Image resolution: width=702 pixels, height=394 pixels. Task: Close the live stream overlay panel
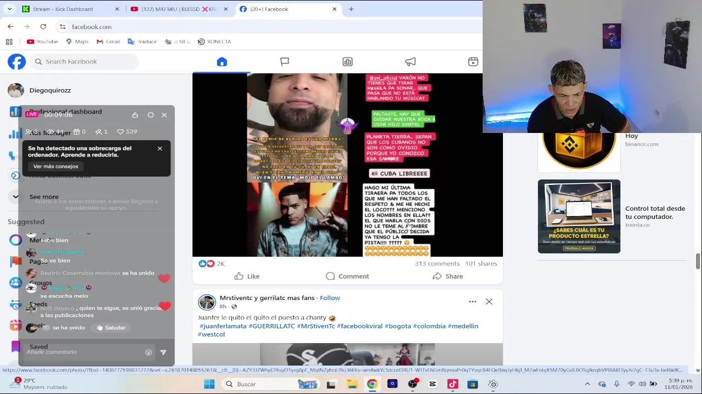tap(164, 115)
